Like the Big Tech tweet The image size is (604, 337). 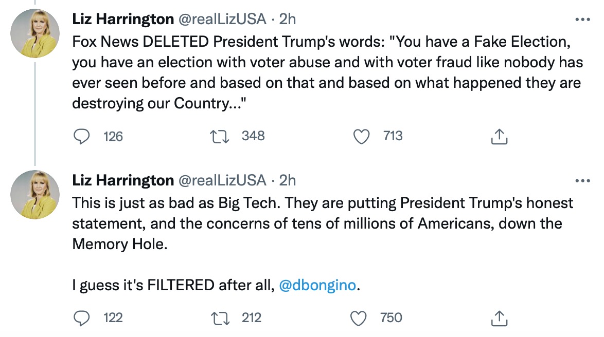[358, 318]
